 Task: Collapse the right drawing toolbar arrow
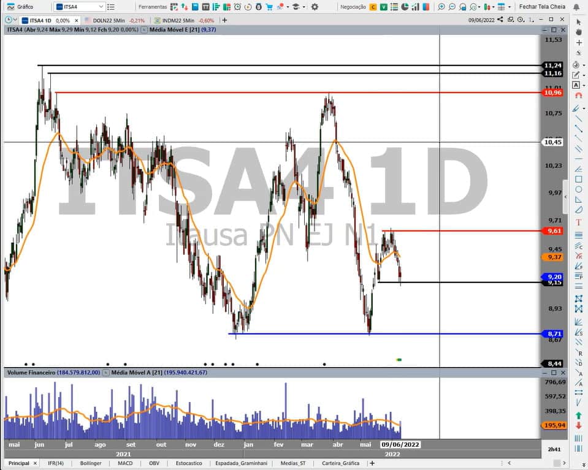[x=565, y=199]
